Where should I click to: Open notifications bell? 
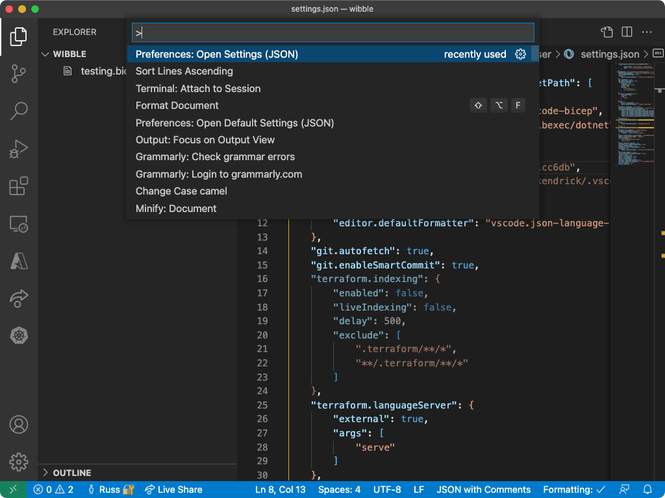647,490
